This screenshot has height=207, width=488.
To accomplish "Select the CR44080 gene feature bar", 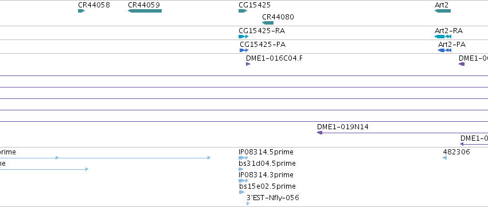I will tap(268, 23).
